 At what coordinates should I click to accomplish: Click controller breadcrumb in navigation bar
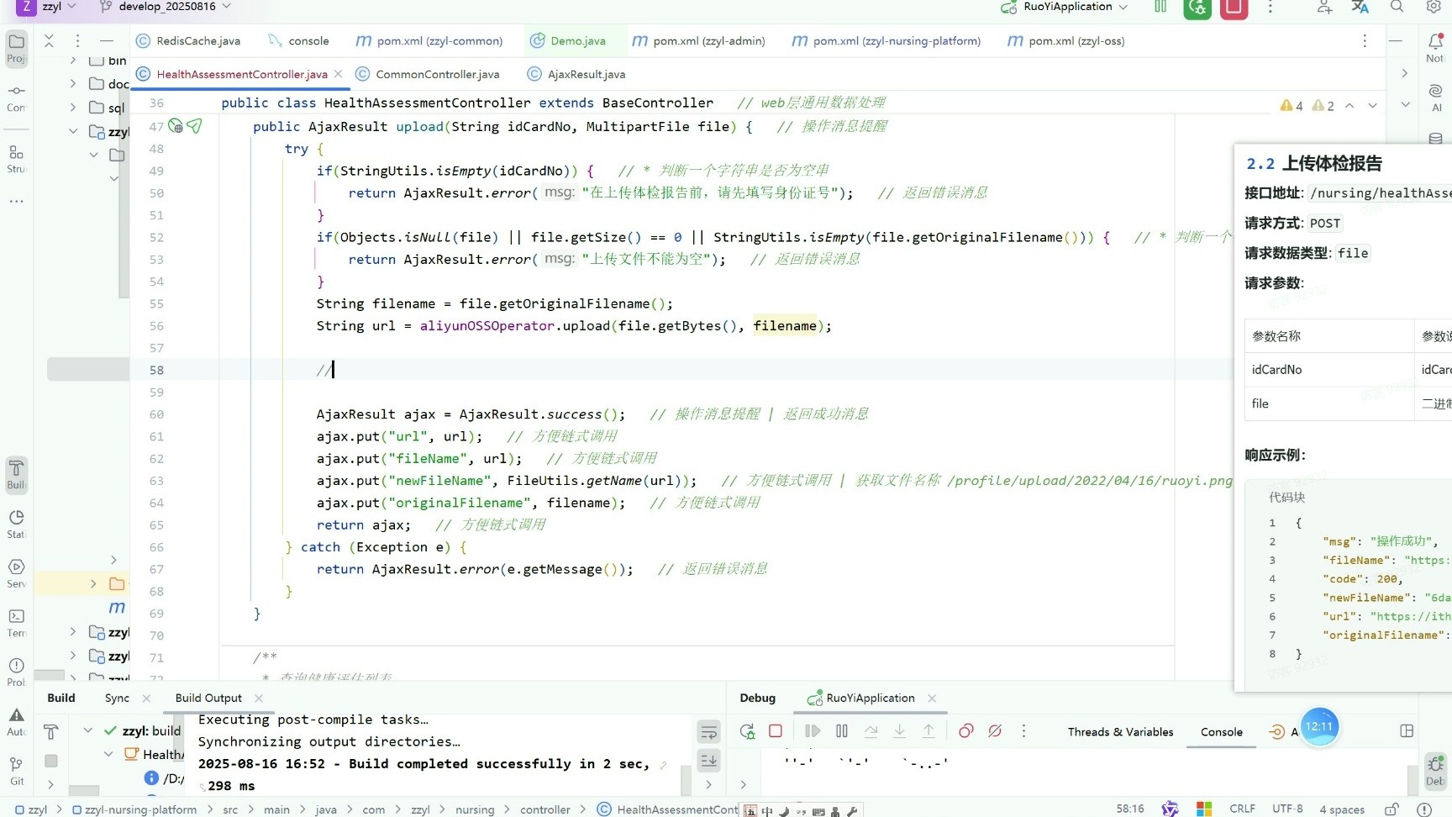point(544,809)
